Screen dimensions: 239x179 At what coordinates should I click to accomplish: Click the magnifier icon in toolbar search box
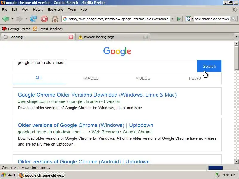pyautogui.click(x=233, y=19)
